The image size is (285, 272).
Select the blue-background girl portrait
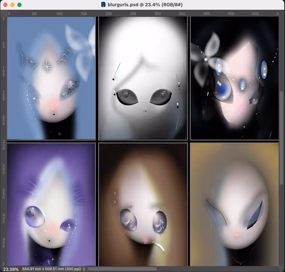(51, 78)
